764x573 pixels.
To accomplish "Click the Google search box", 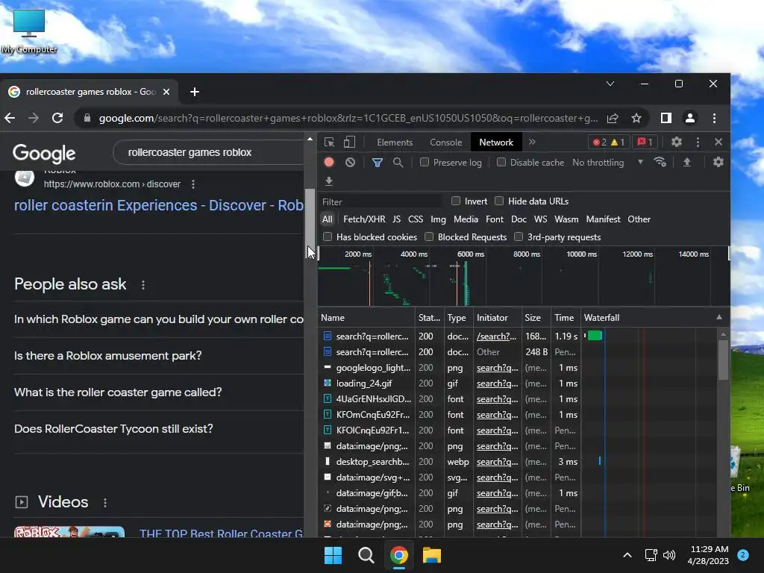I will (209, 152).
